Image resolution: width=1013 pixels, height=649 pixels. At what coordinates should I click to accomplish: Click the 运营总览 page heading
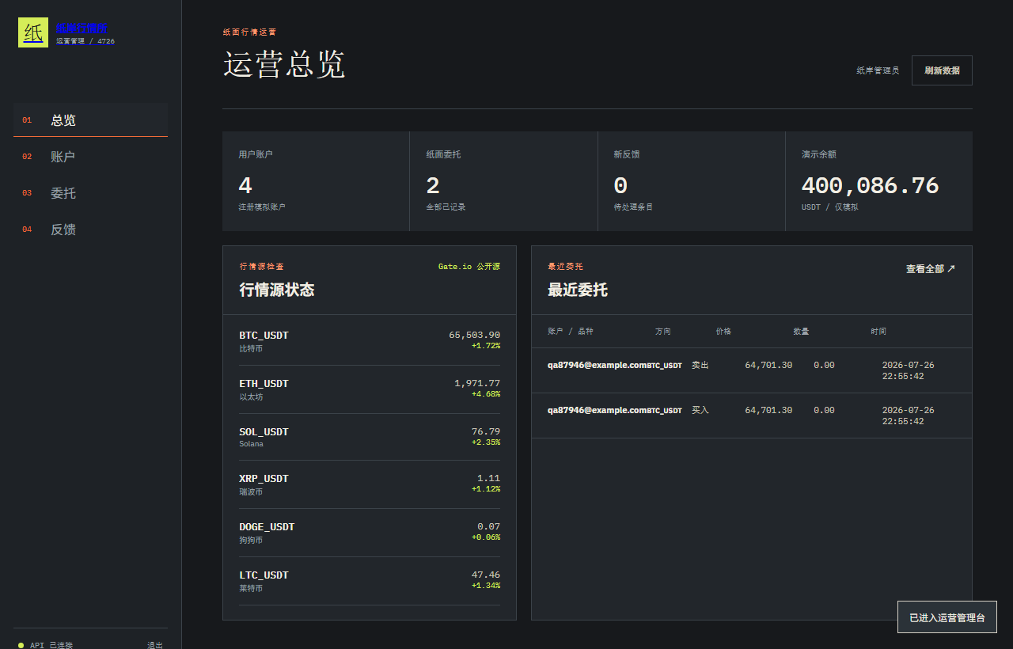[284, 64]
